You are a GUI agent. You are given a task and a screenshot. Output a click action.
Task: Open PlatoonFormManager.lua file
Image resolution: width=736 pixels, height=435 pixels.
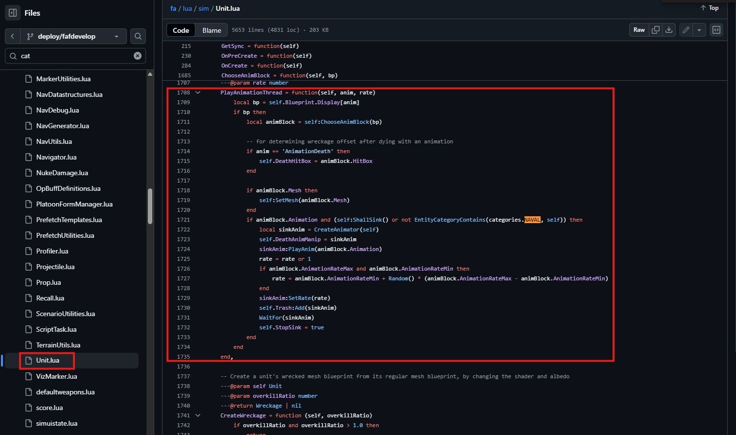[74, 204]
